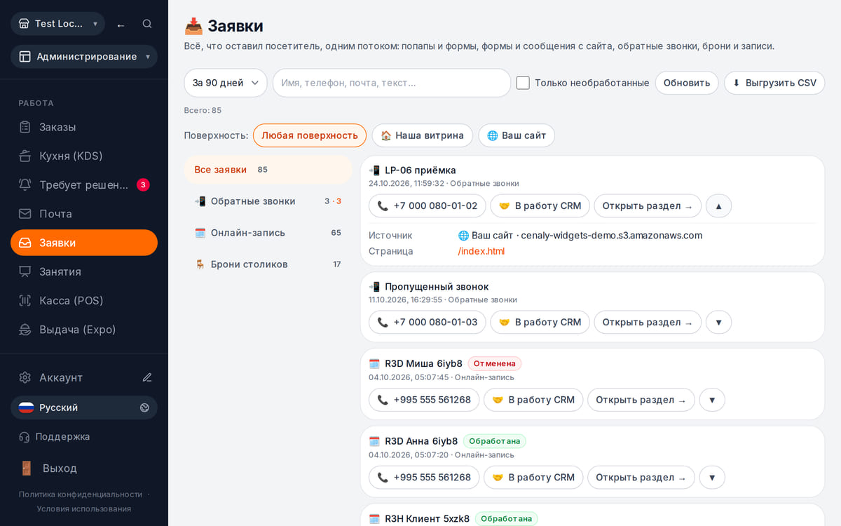Expand the R3D Миша 6iyb8 card
Image resolution: width=841 pixels, height=526 pixels.
[x=712, y=400]
